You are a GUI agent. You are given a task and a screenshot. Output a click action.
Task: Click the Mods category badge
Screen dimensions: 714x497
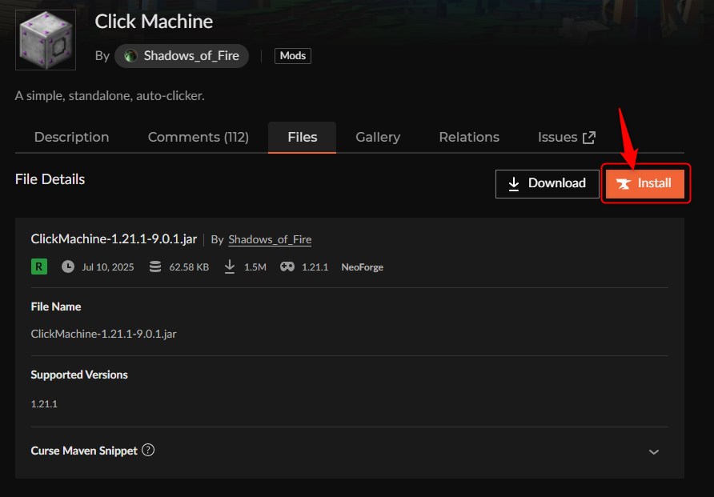pos(292,55)
